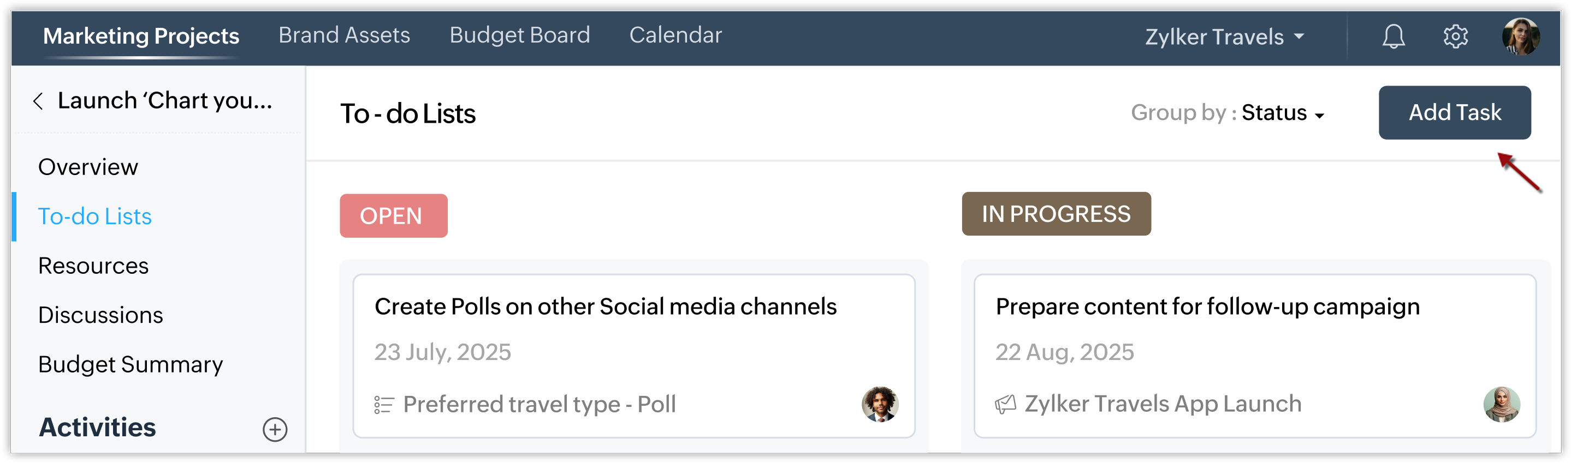1571x463 pixels.
Task: Select Overview in the sidebar
Action: coord(88,167)
